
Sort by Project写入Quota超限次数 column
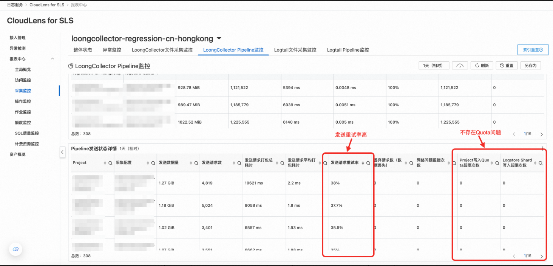(492, 163)
